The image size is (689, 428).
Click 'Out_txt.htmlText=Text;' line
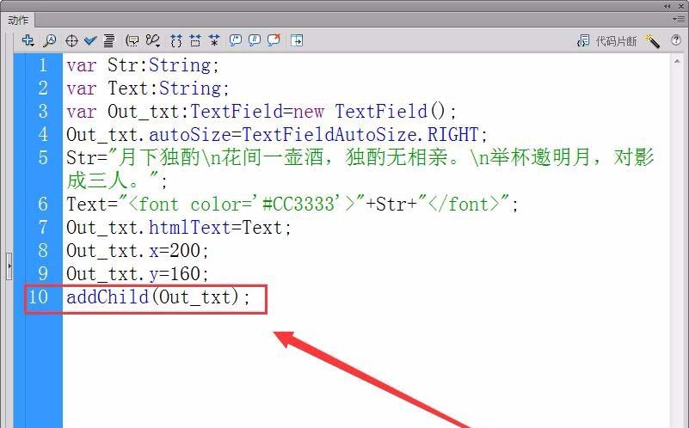coord(179,228)
